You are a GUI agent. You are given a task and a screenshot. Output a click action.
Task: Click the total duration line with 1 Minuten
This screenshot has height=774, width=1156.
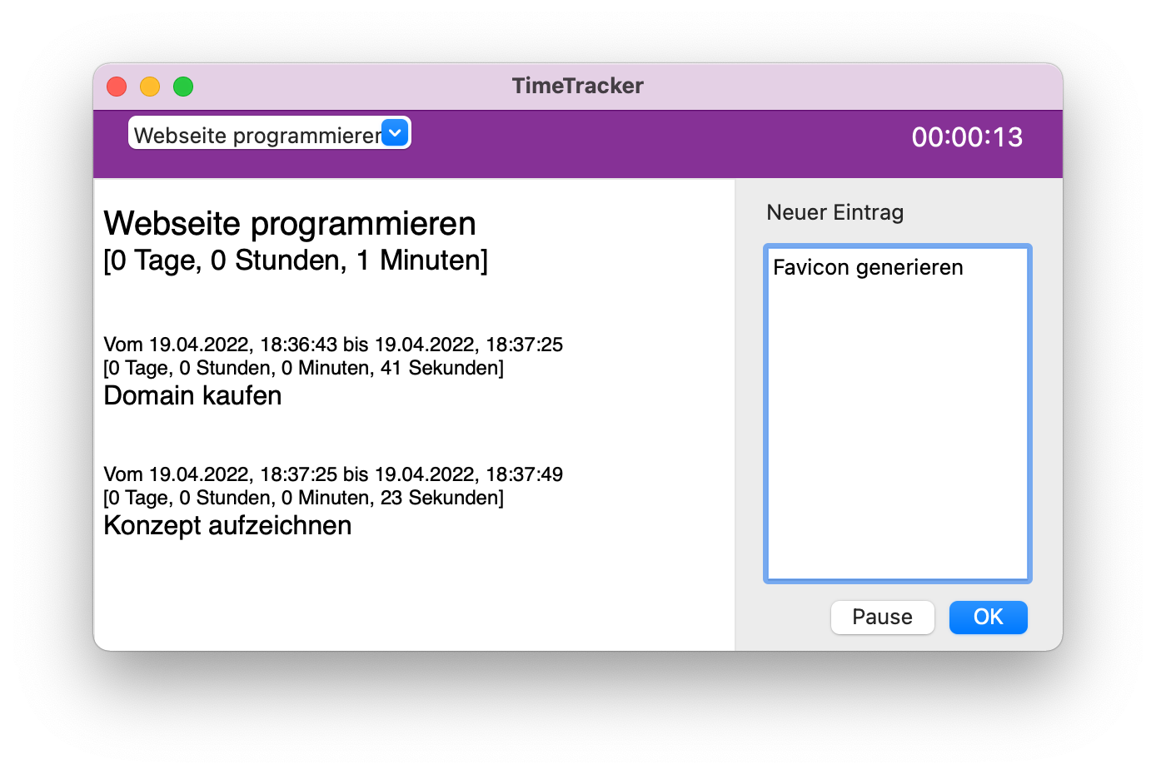[x=296, y=260]
